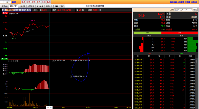Click help icon beside 大戶買進63張
This screenshot has width=199, height=109.
click(x=53, y=61)
